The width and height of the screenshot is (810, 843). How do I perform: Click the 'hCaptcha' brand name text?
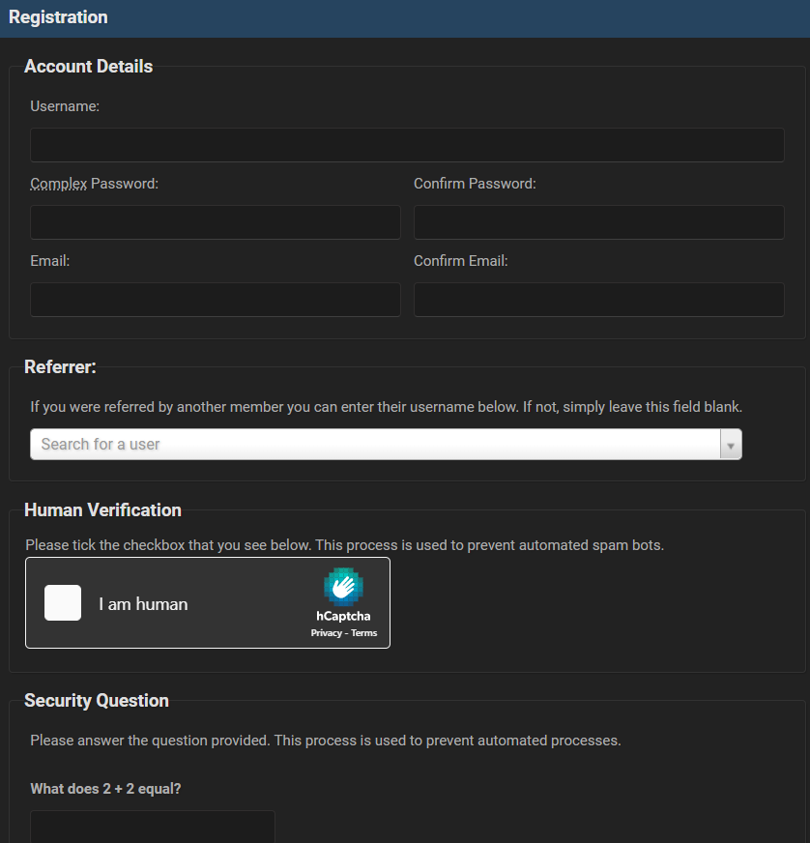(x=343, y=616)
